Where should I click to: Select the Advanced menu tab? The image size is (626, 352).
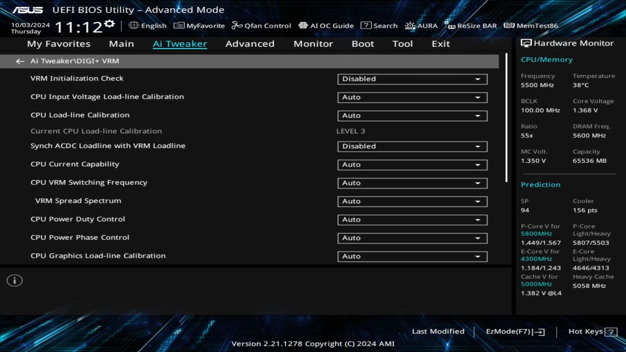[250, 44]
